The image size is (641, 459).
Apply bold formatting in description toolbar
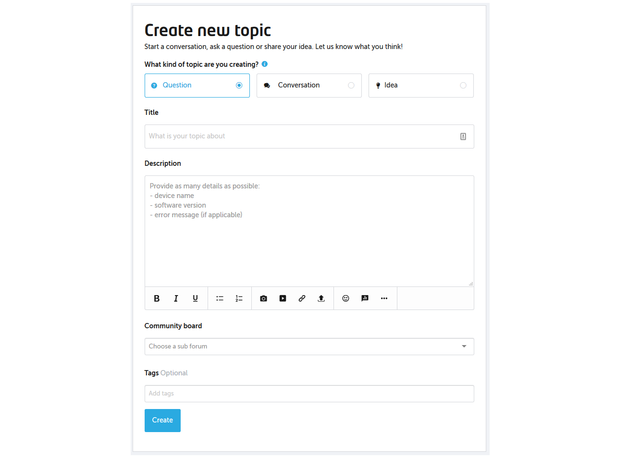[x=157, y=298]
